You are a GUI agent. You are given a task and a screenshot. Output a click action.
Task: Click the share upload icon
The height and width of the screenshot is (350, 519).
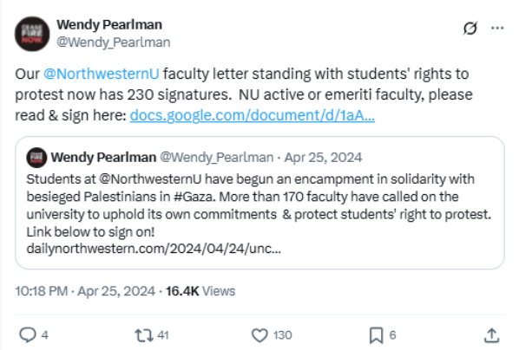(x=492, y=335)
